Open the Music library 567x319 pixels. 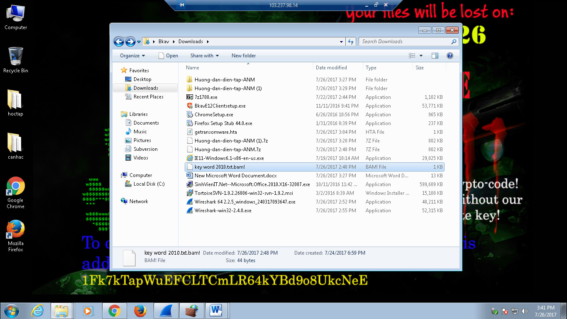click(140, 132)
